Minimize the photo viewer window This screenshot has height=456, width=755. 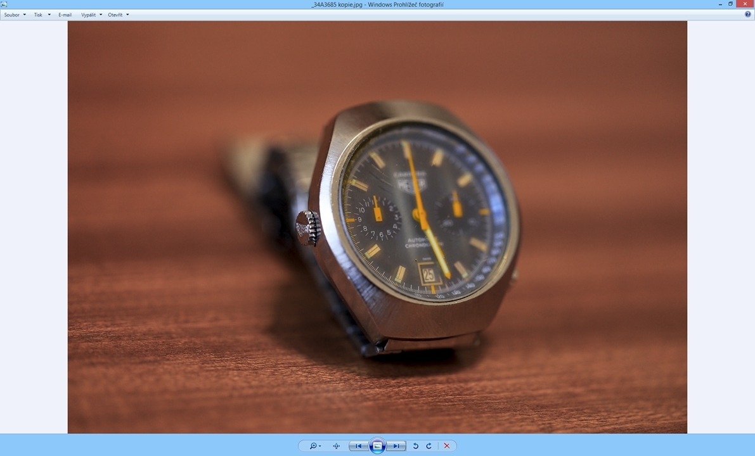[x=720, y=4]
